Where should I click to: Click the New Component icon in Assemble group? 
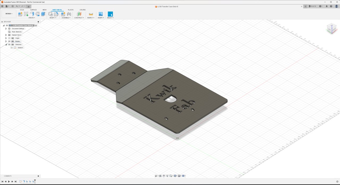point(63,14)
